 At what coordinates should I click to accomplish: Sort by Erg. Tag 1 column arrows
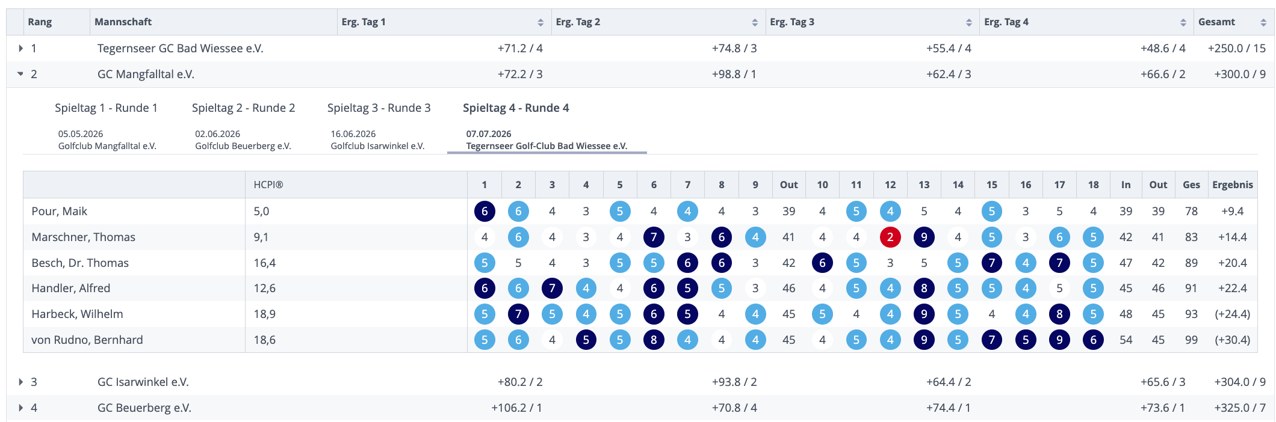pos(540,22)
